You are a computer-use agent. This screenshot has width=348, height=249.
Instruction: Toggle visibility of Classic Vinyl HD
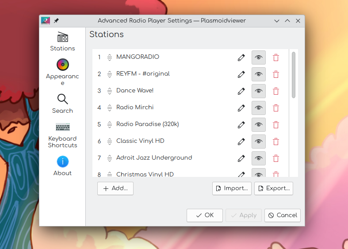coord(259,142)
